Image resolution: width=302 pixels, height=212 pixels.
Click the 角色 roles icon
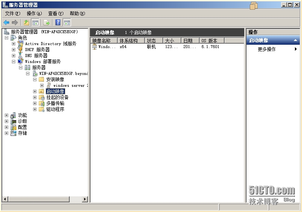click(13, 38)
